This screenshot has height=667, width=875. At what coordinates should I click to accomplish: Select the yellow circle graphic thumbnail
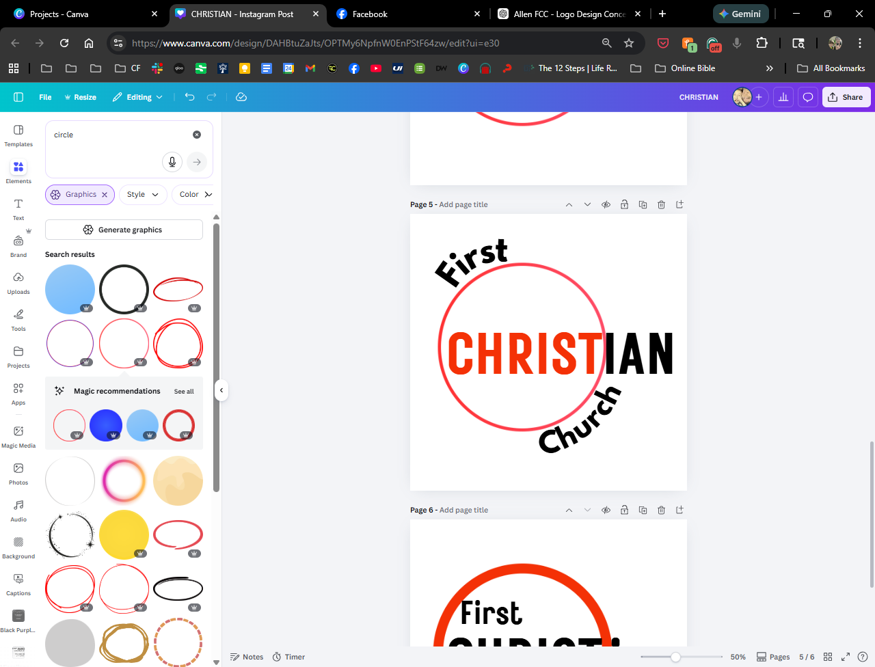[124, 534]
